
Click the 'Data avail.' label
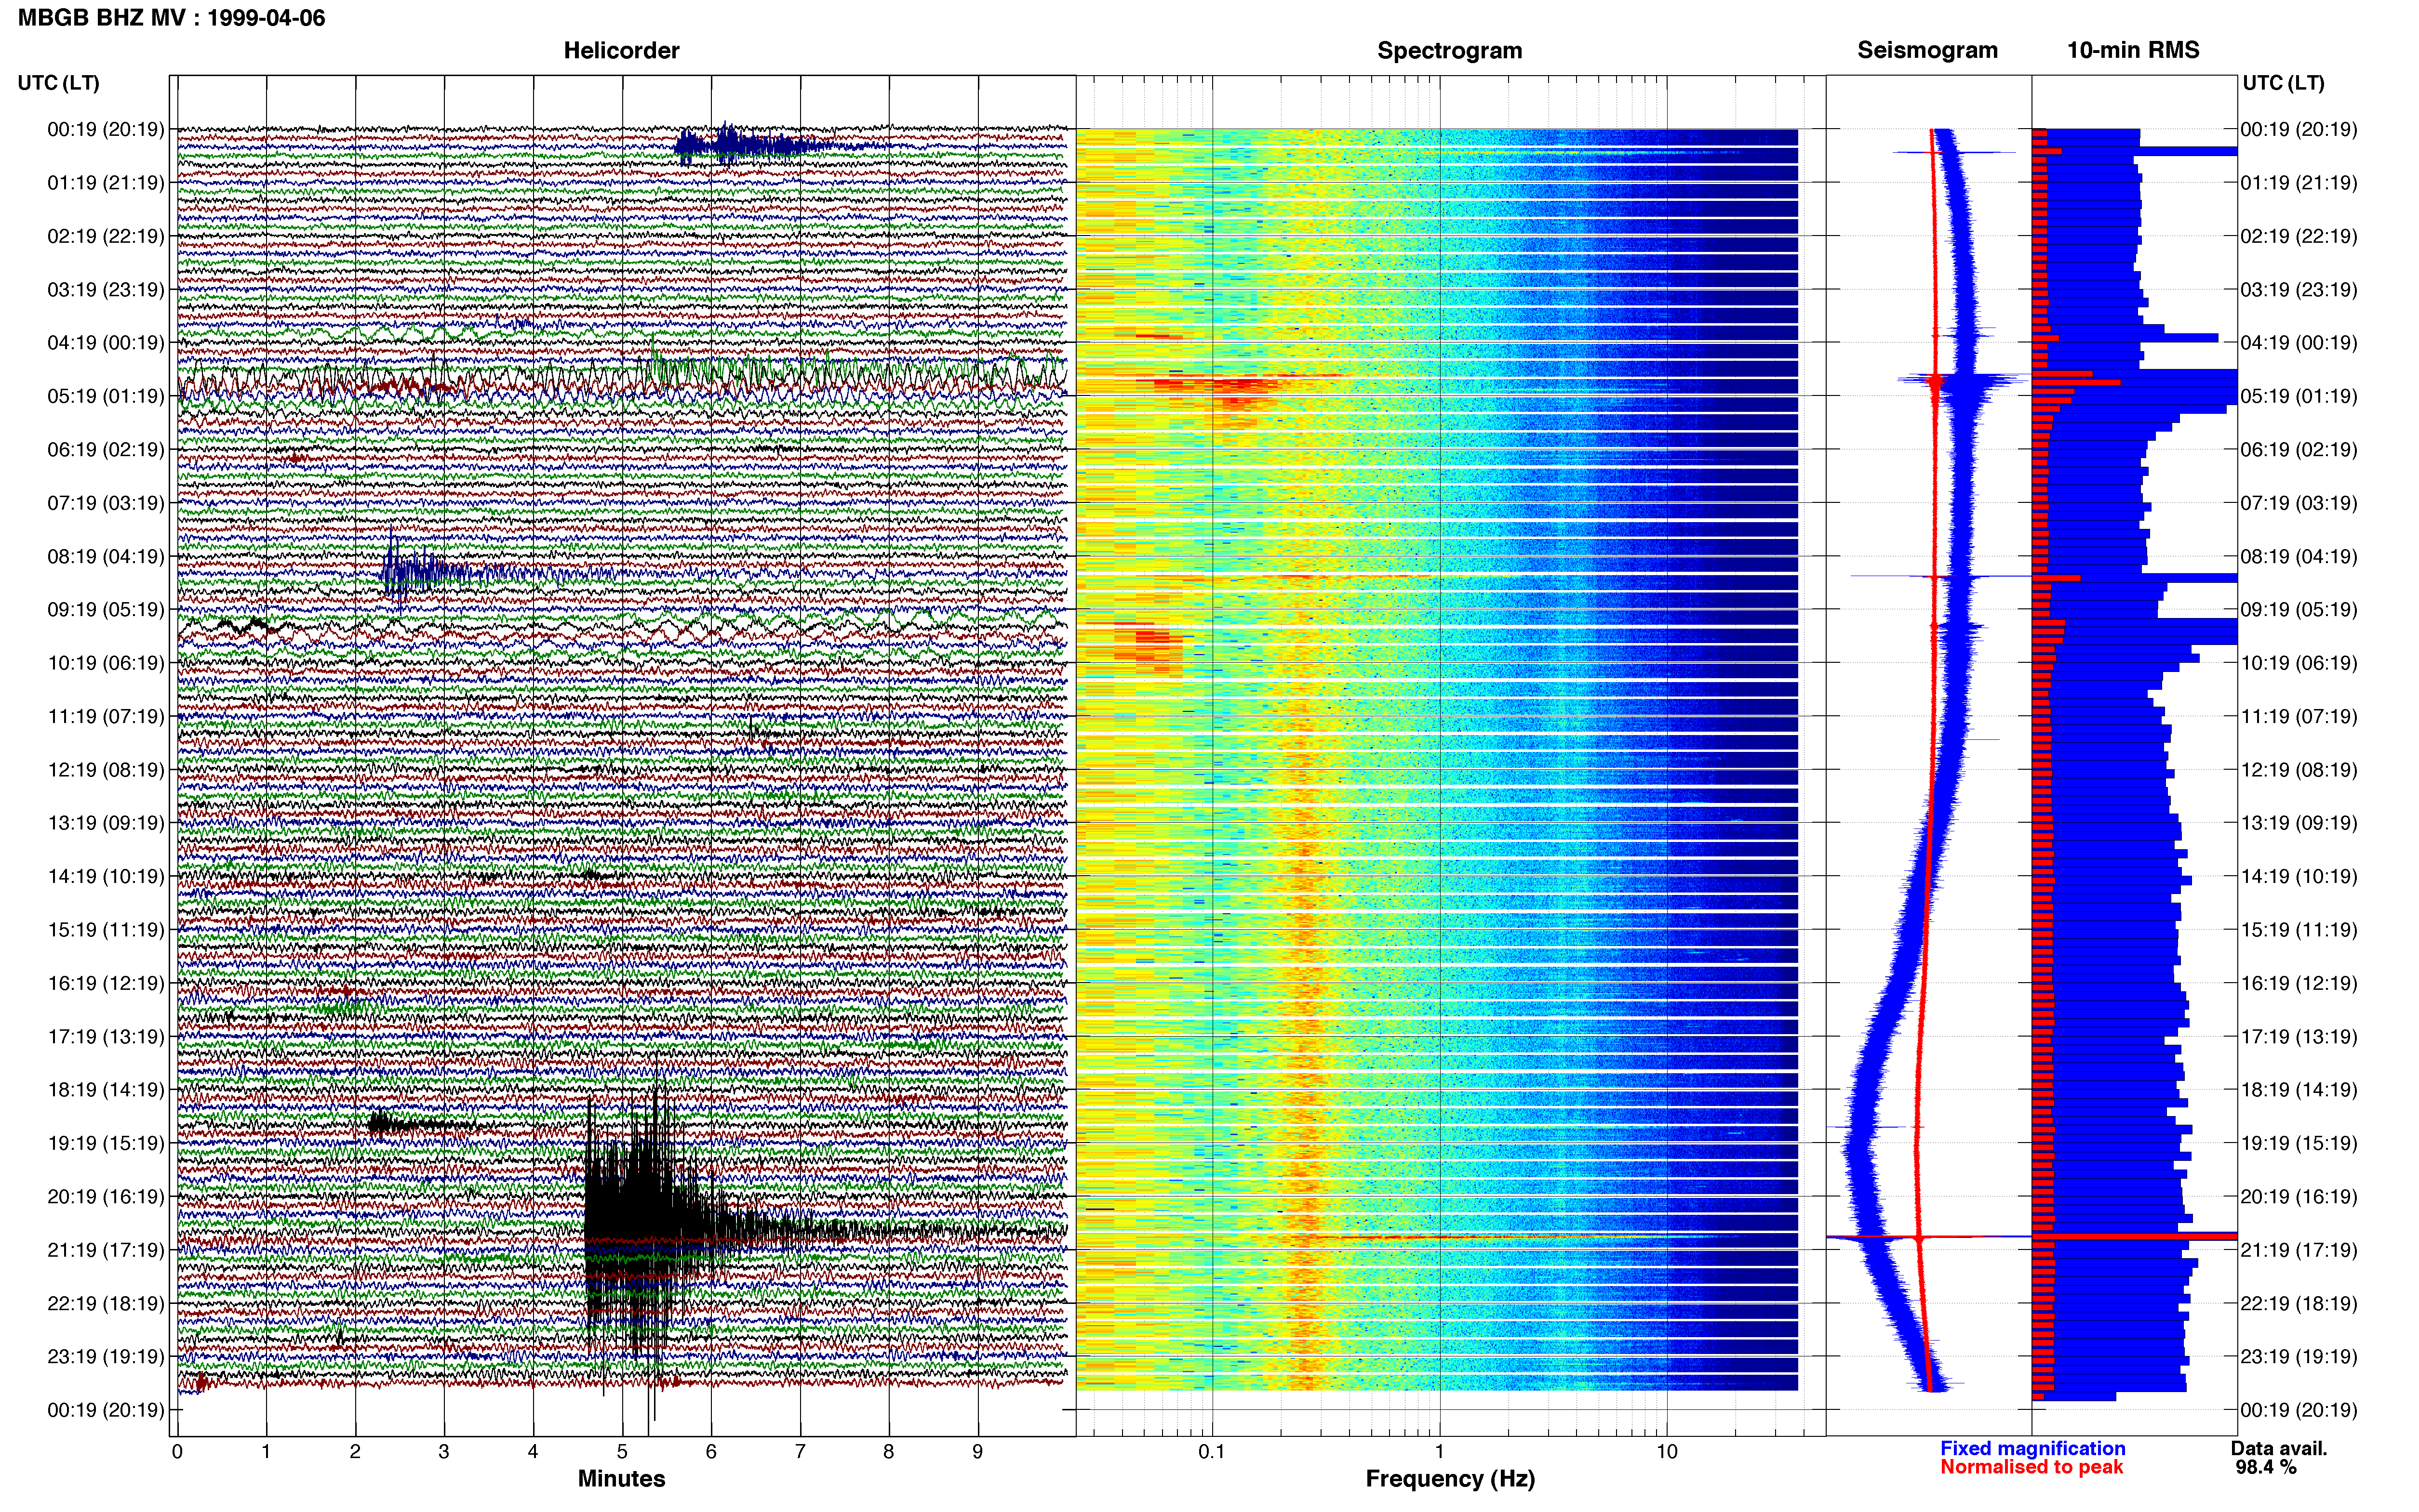click(x=2279, y=1449)
